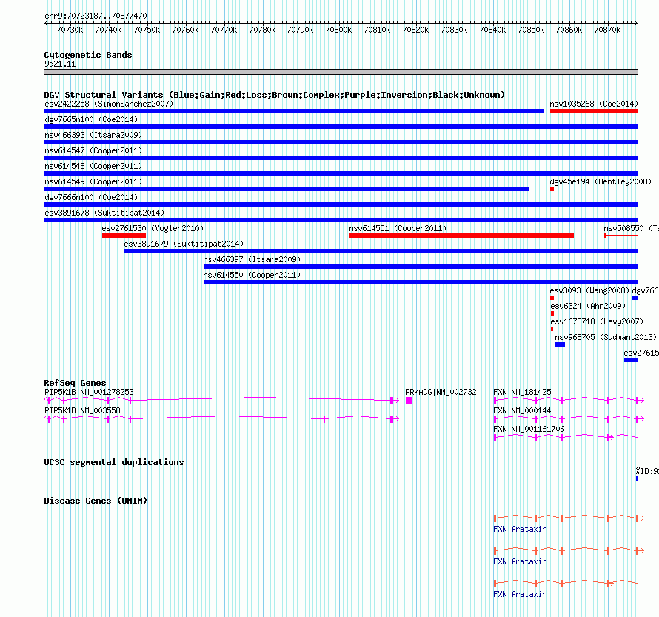The height and width of the screenshot is (617, 659).
Task: Click the red nsv614551 (Cooper2011) loss bar
Action: click(x=461, y=236)
